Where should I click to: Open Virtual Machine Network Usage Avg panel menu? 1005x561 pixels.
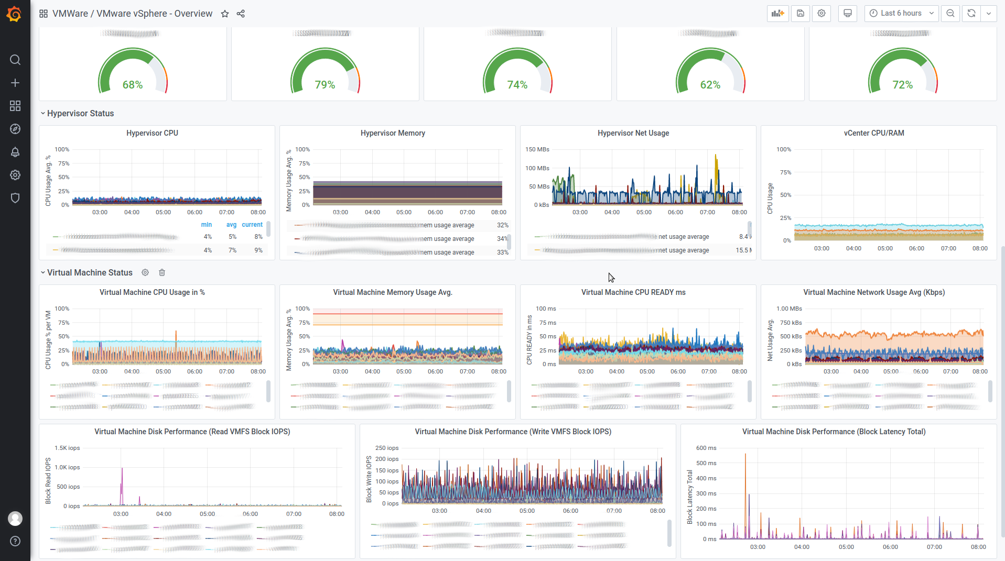tap(874, 292)
